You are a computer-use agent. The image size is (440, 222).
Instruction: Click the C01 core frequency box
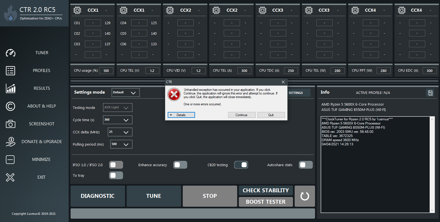point(93,23)
